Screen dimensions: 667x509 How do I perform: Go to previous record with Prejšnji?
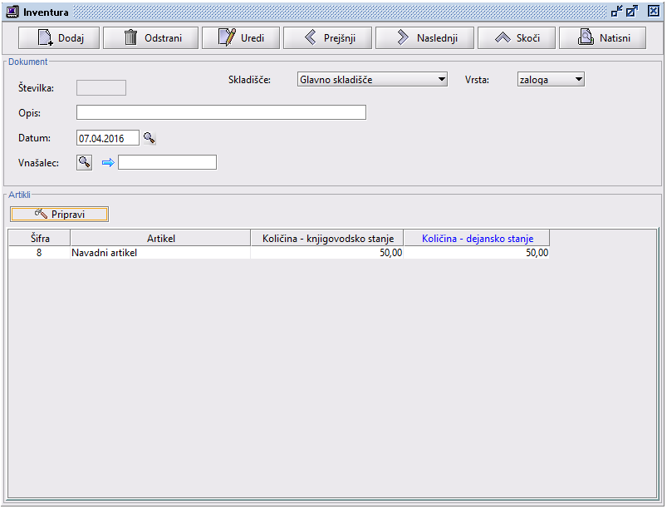[326, 38]
